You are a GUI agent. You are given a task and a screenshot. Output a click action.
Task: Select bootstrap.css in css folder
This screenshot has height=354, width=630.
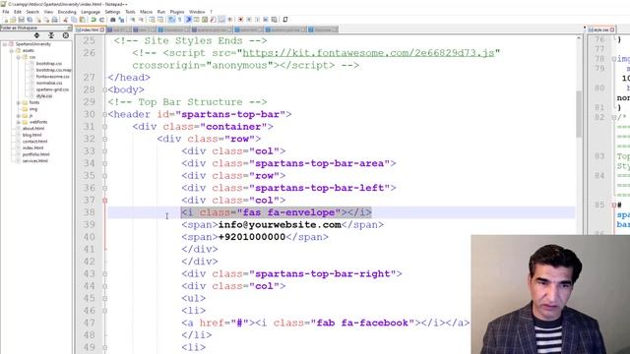(x=49, y=63)
